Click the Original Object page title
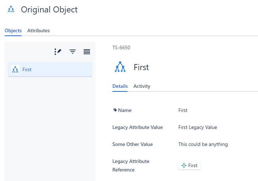 click(49, 10)
